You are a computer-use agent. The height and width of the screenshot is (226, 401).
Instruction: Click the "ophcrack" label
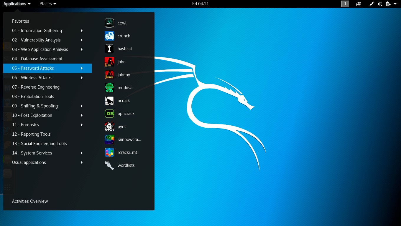click(x=126, y=114)
